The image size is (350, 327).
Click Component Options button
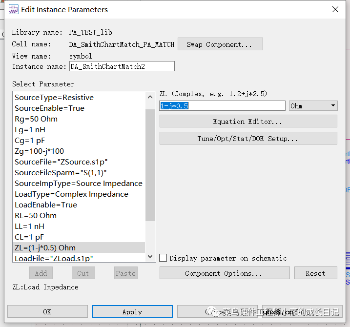224,273
